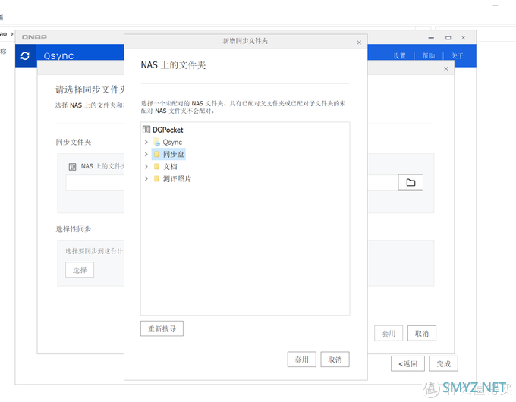Select the 文档 folder

point(170,166)
